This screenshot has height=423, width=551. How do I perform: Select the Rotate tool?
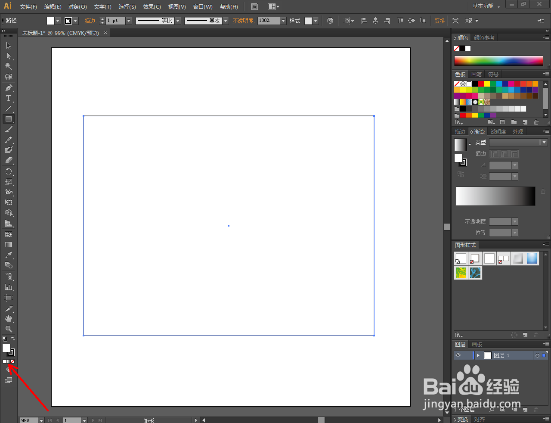(x=9, y=171)
